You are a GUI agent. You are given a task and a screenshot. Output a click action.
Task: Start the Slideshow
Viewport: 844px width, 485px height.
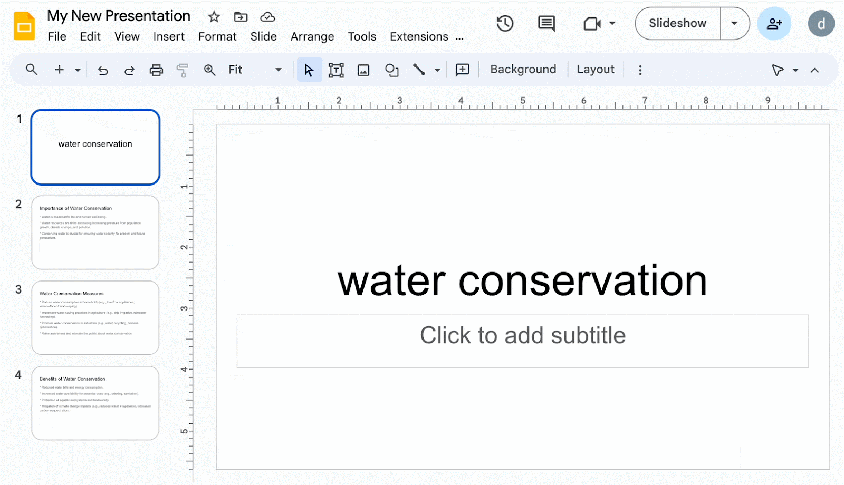(677, 23)
